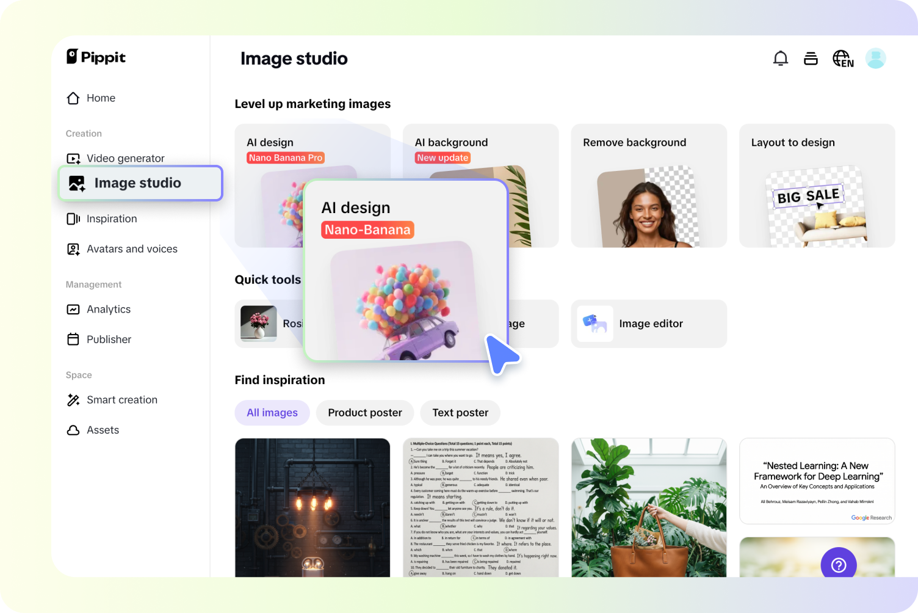Click the Video generator icon

[x=73, y=159]
